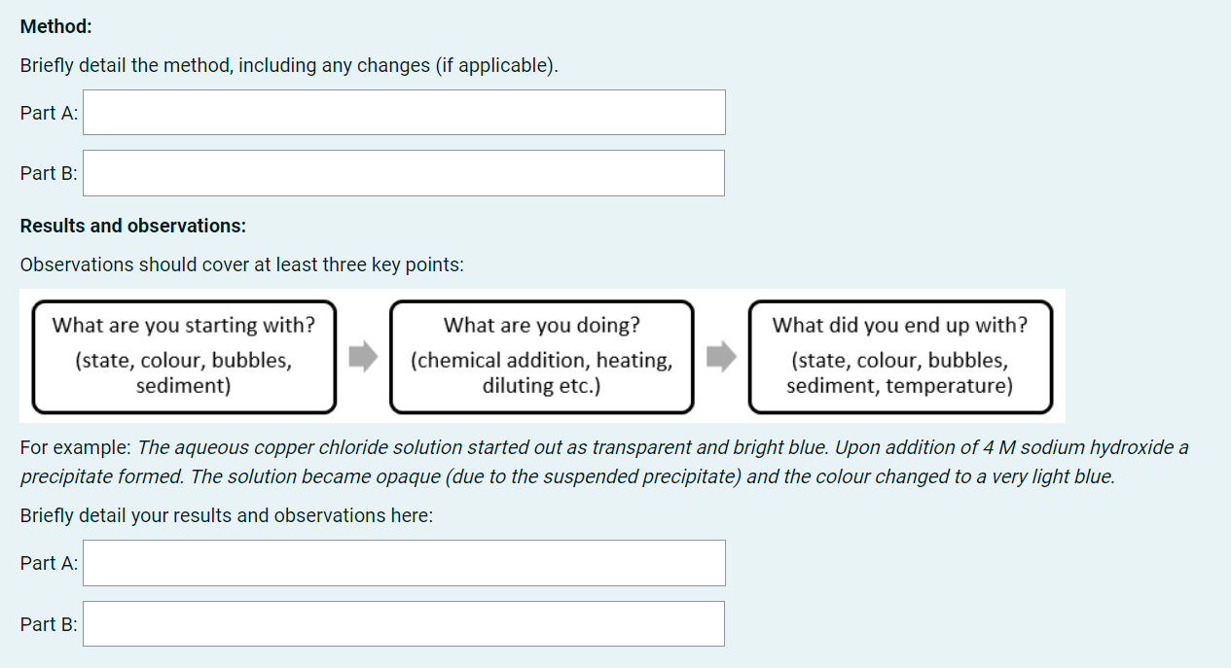Click the italic copper chloride example sentence
Viewport: 1231px width, 668px height.
(662, 448)
